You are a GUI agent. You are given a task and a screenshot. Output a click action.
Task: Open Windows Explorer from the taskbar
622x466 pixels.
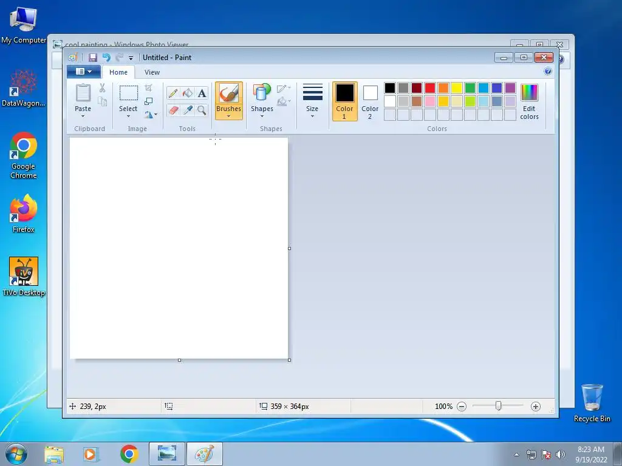point(54,454)
